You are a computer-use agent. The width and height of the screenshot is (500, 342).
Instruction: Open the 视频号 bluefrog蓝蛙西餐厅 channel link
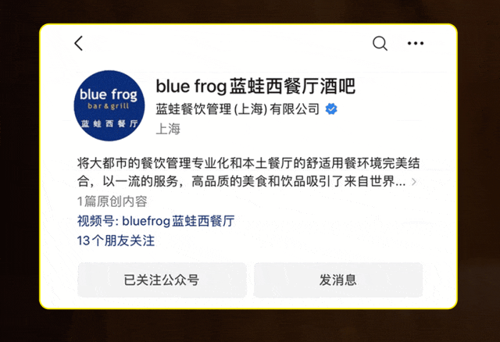pyautogui.click(x=155, y=221)
